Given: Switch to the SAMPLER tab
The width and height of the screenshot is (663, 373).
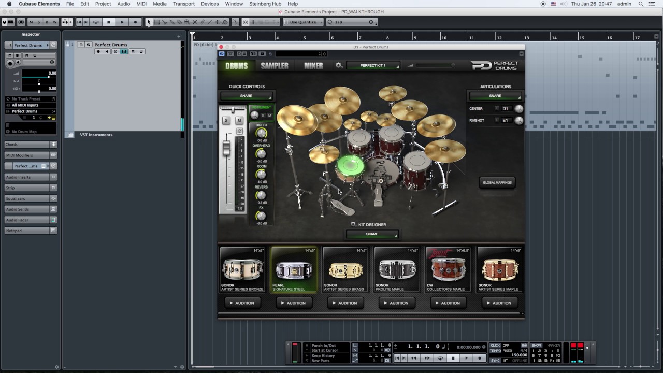Looking at the screenshot, I should 275,66.
